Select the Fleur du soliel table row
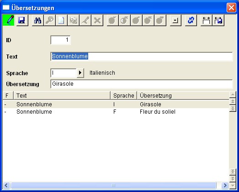The image size is (239, 192). click(116, 112)
